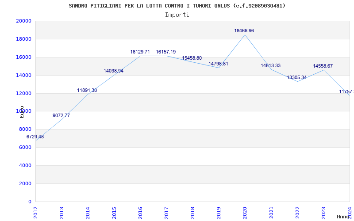
Task: Click the 2020 year axis label
Action: [245, 212]
